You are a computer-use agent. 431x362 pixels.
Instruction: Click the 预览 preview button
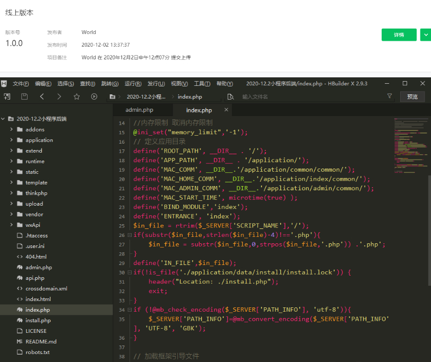click(412, 96)
